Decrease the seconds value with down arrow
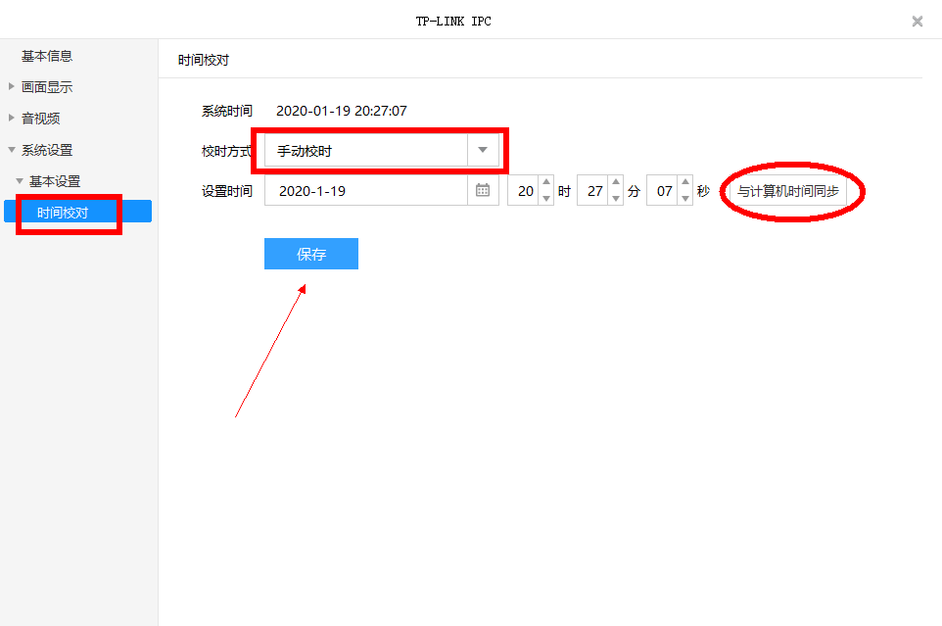Viewport: 942px width, 626px height. point(685,199)
